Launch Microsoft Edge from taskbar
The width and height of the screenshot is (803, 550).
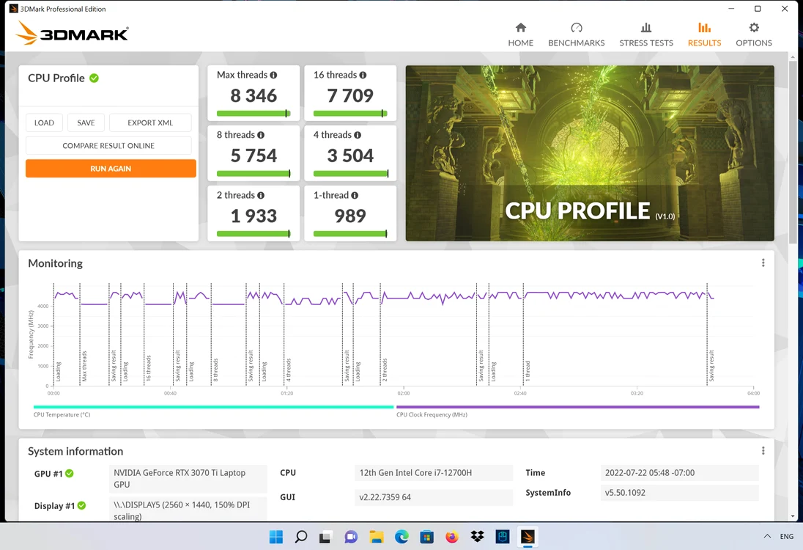click(401, 537)
